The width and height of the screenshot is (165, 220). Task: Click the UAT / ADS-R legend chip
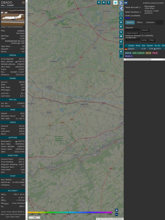point(138,53)
